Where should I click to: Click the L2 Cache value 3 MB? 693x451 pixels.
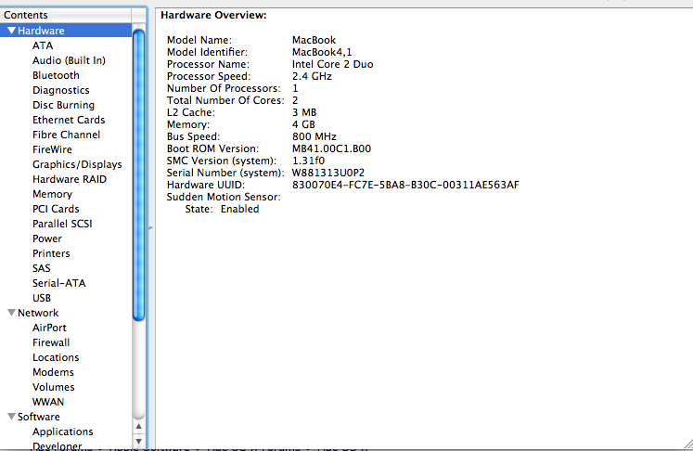pos(304,112)
